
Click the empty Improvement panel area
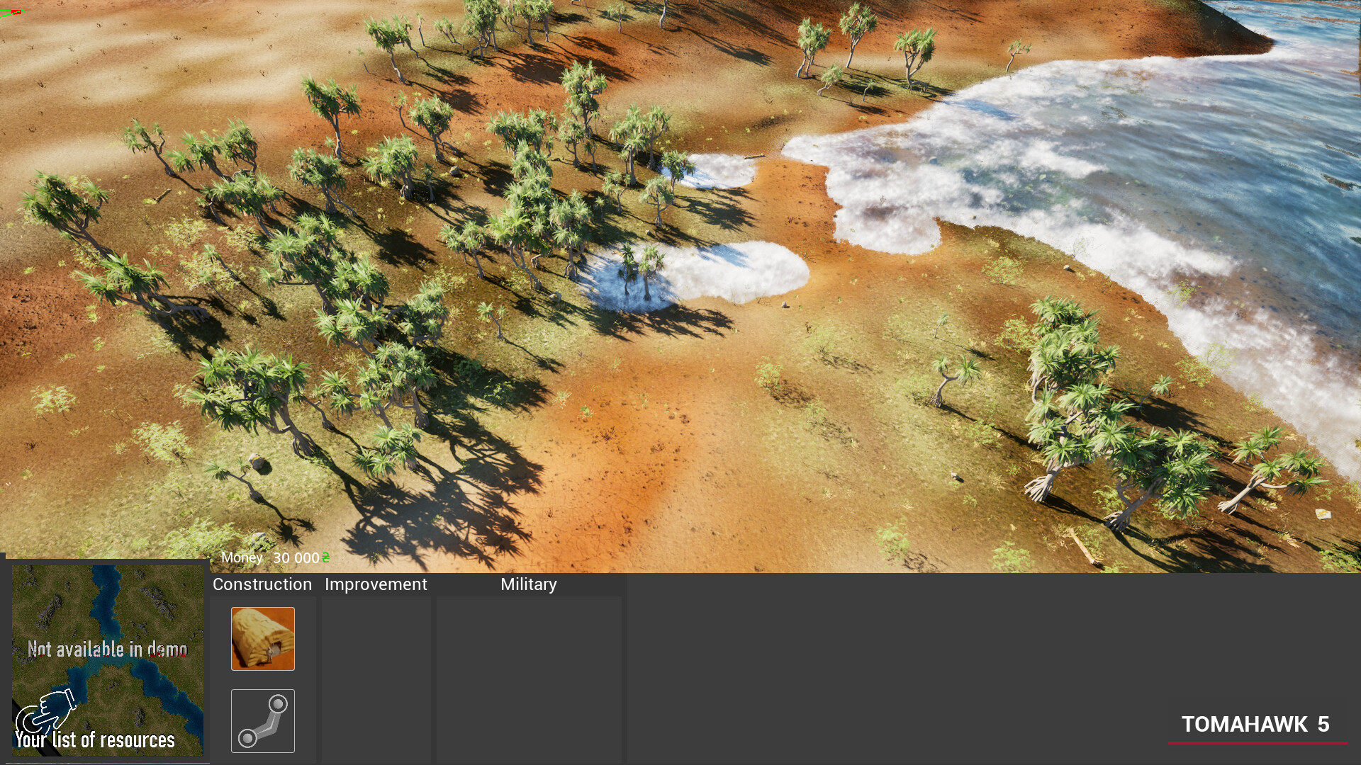coord(376,680)
